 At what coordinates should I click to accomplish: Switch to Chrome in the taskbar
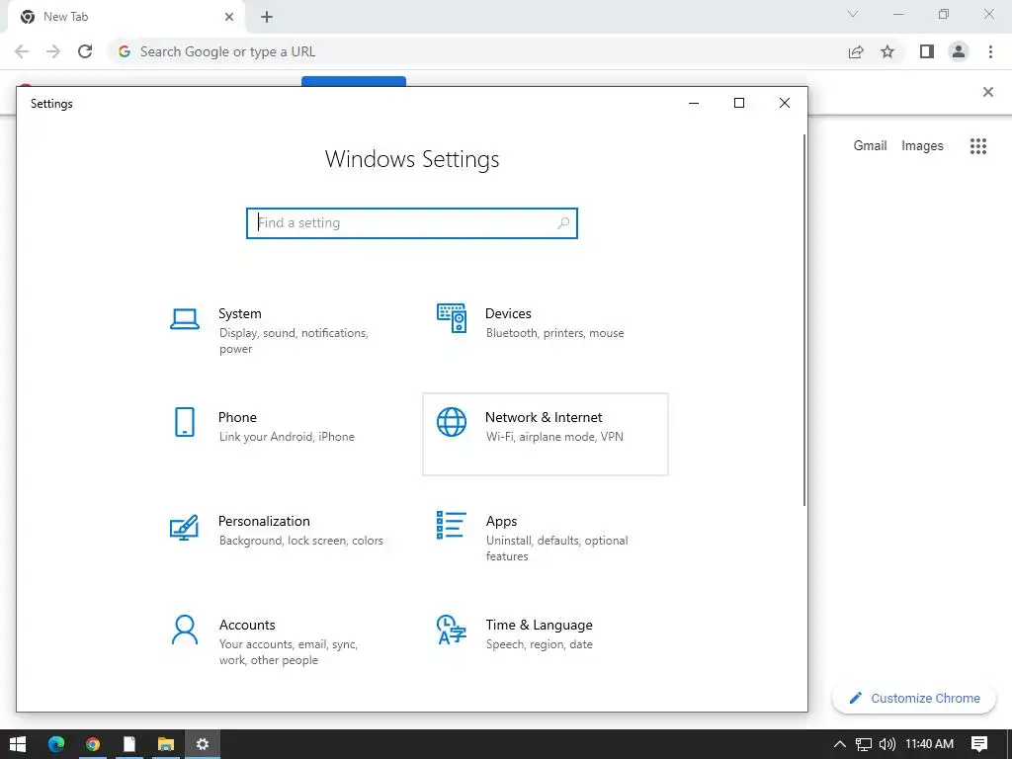point(93,744)
